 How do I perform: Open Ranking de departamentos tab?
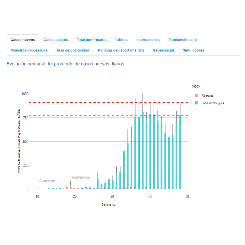click(121, 50)
